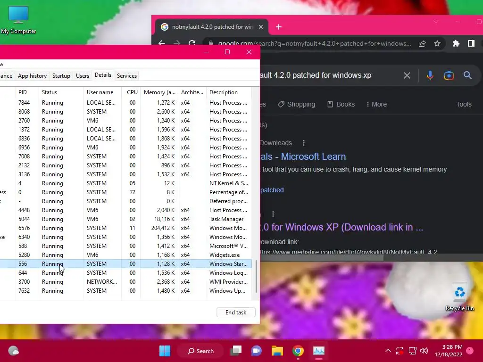Open Windows XP download result link
483x362 pixels.
(x=342, y=227)
